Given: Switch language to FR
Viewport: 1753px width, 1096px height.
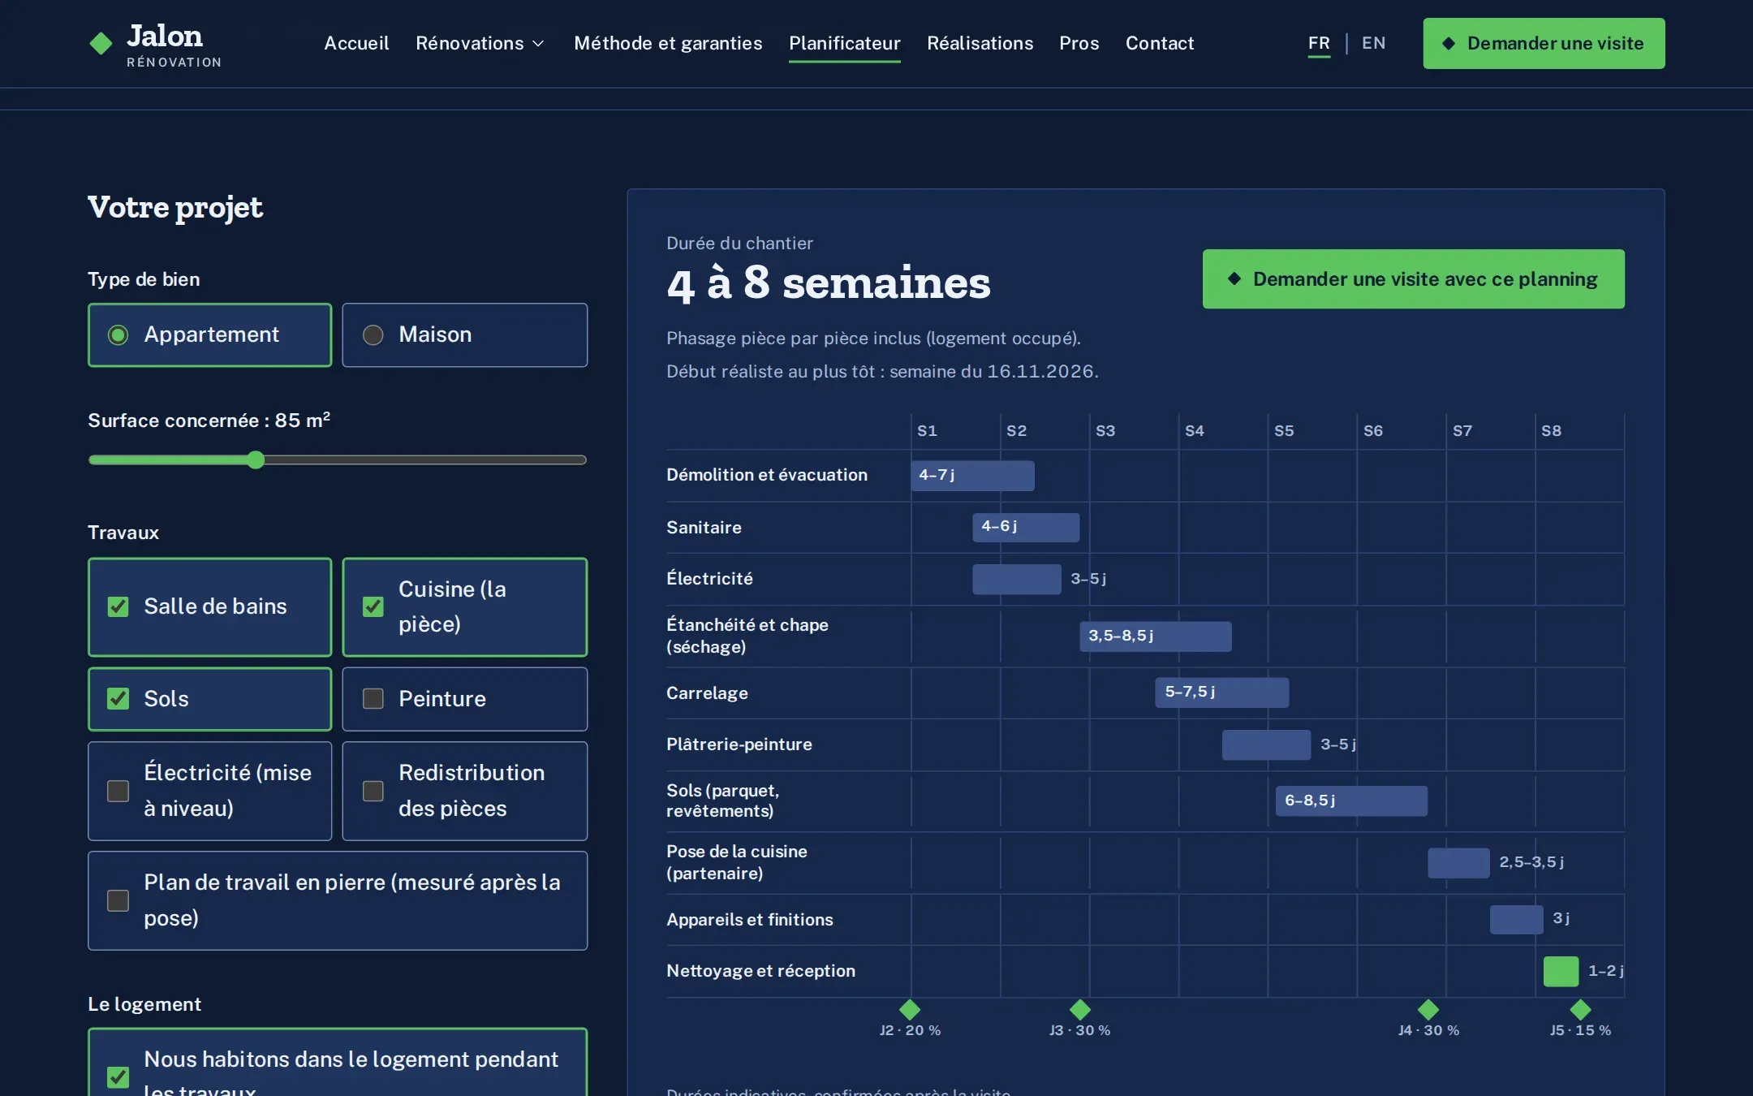Looking at the screenshot, I should pyautogui.click(x=1319, y=43).
